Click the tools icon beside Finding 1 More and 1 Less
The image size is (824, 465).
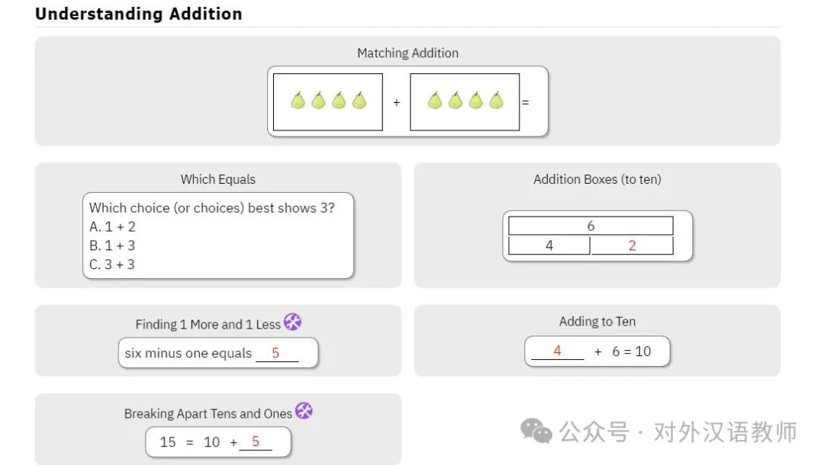[x=293, y=322]
